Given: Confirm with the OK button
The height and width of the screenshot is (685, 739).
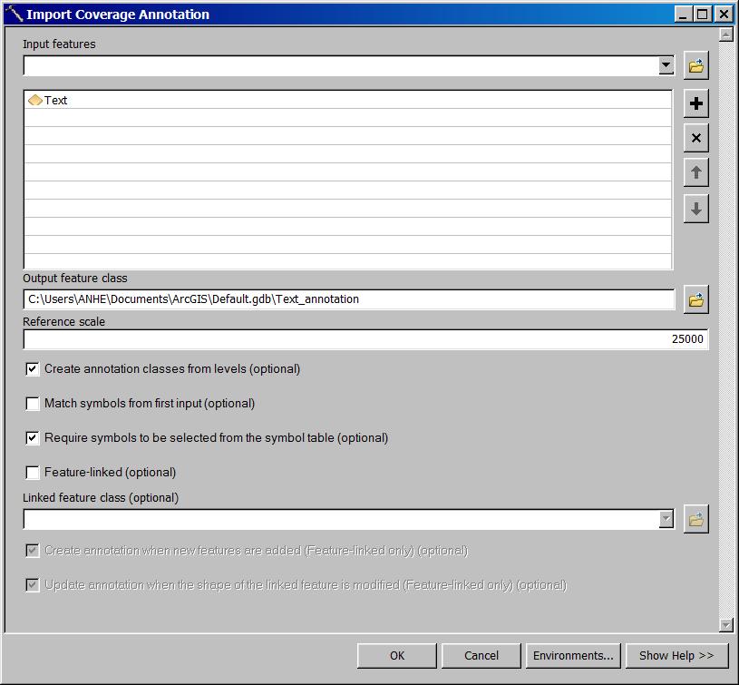Looking at the screenshot, I should (x=397, y=656).
